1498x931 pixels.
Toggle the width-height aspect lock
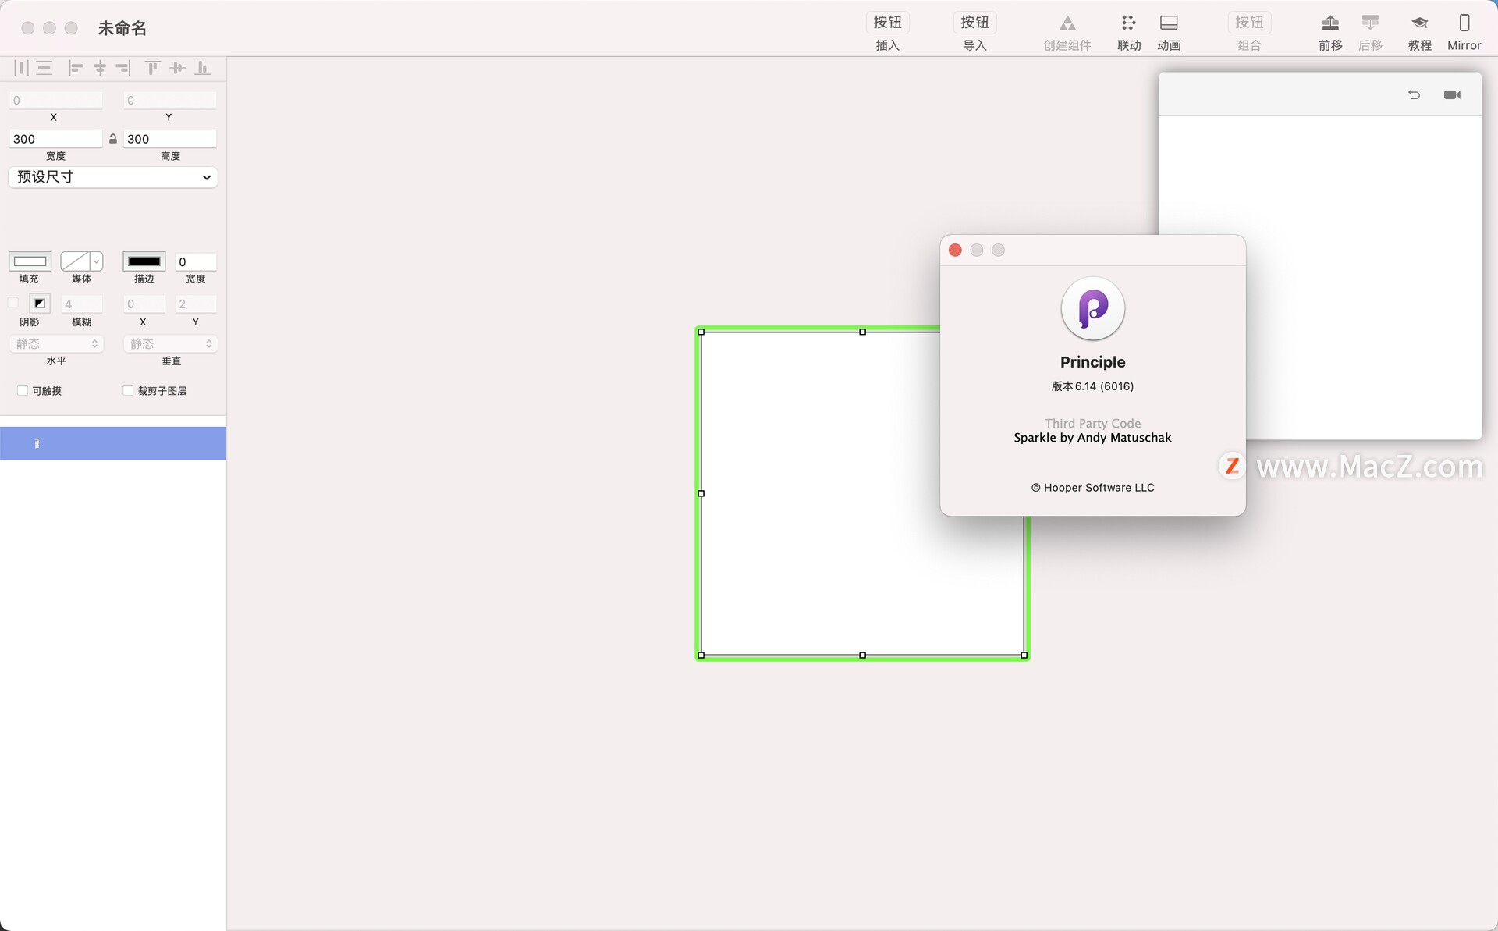(x=112, y=139)
